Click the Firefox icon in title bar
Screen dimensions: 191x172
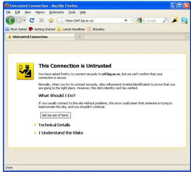tap(7, 6)
